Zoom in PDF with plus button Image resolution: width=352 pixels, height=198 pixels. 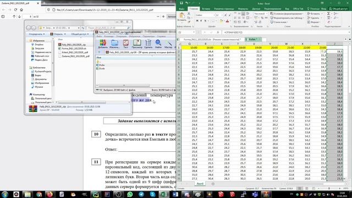click(163, 16)
